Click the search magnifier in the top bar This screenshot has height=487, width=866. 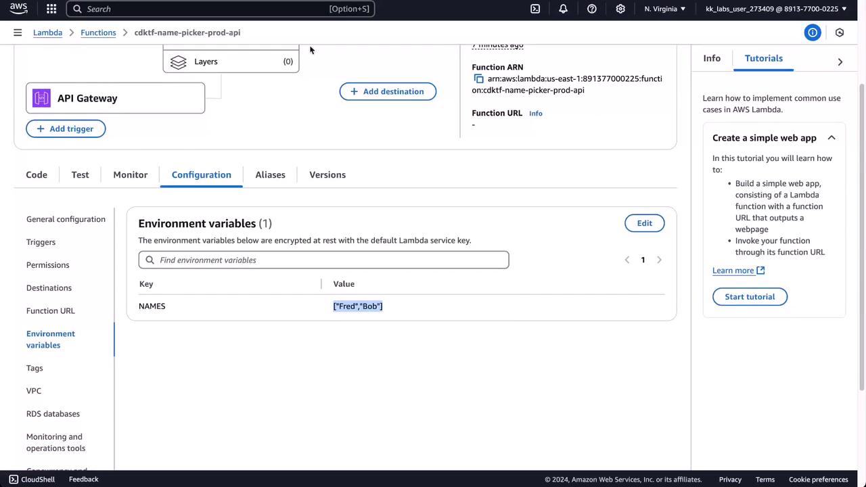[x=77, y=9]
